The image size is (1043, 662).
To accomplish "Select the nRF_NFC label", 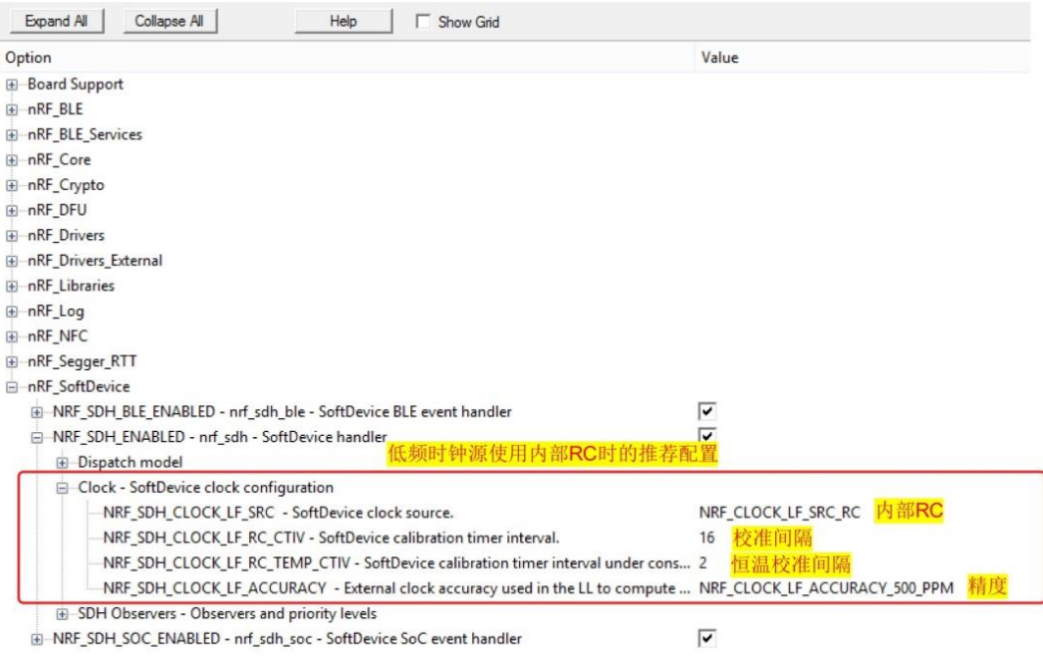I will coord(57,336).
